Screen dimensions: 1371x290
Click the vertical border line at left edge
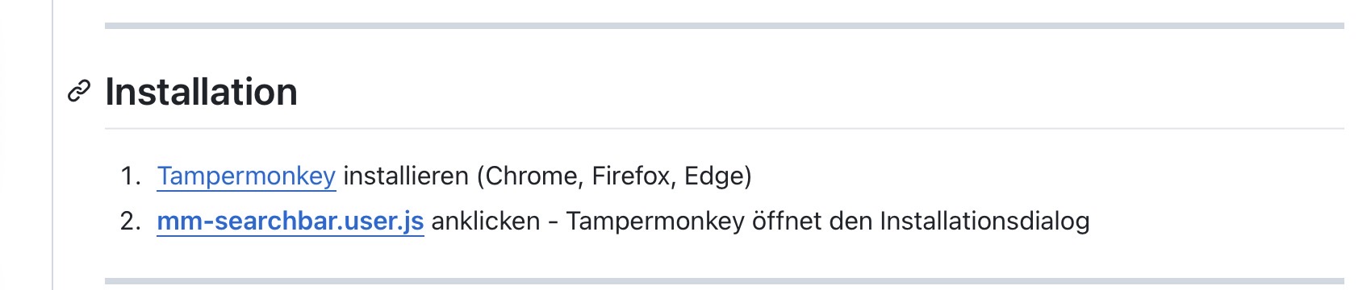pyautogui.click(x=52, y=145)
